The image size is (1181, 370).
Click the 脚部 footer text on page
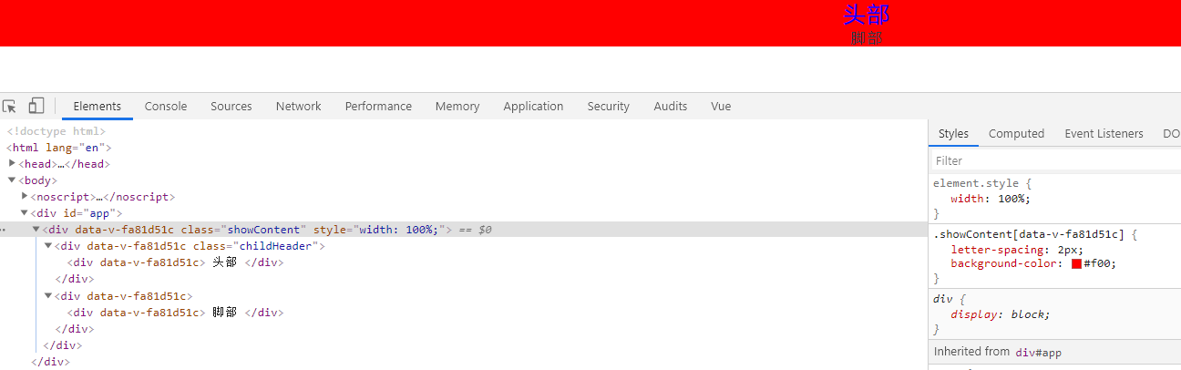(x=867, y=38)
